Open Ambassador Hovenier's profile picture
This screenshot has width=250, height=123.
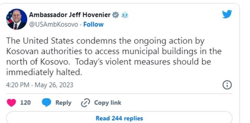[x=16, y=19]
